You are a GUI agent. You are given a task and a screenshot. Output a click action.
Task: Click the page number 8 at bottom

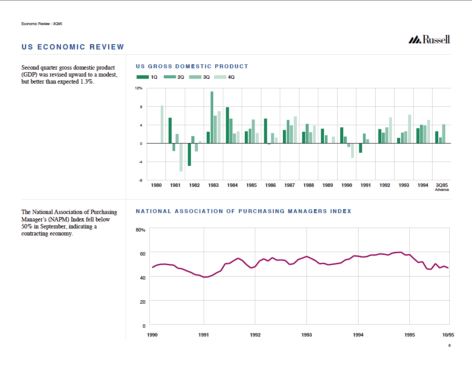pyautogui.click(x=449, y=346)
